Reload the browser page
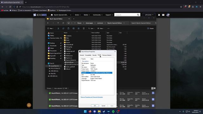 click(10, 7)
